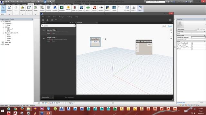Open Google Chrome from the Windows taskbar

click(x=15, y=109)
